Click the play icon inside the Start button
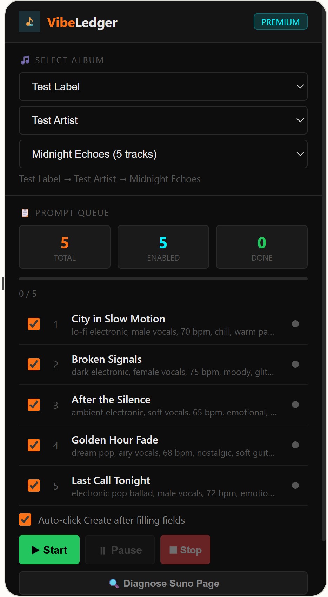Screen dimensions: 328x597 pyautogui.click(x=36, y=550)
